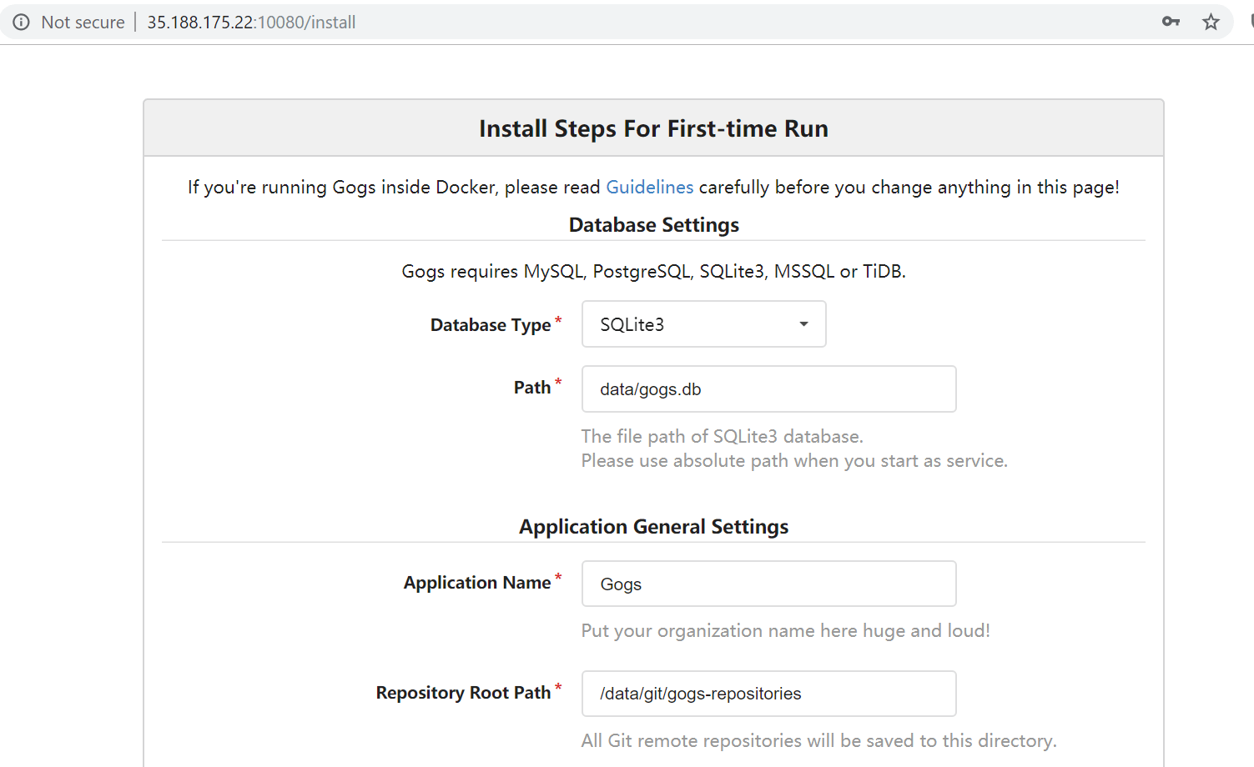Bookmark this page with the star icon
This screenshot has width=1254, height=767.
[1211, 22]
